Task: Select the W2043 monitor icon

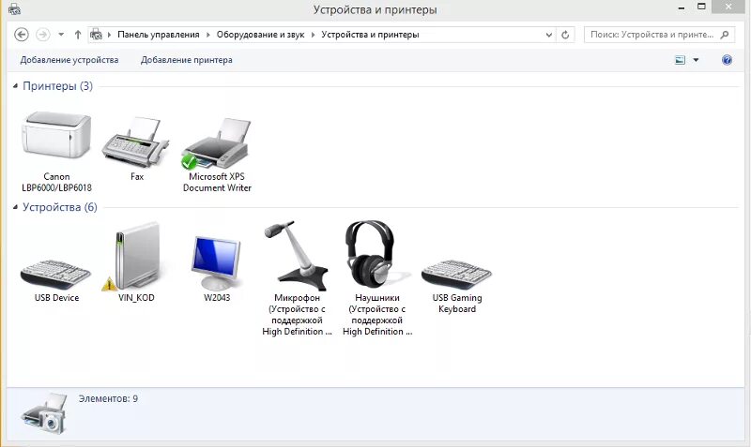Action: click(217, 262)
